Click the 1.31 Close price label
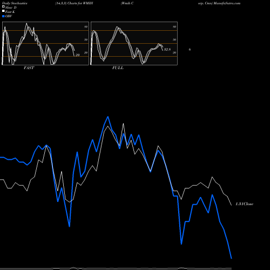This screenshot has width=270, height=270. tap(244, 204)
